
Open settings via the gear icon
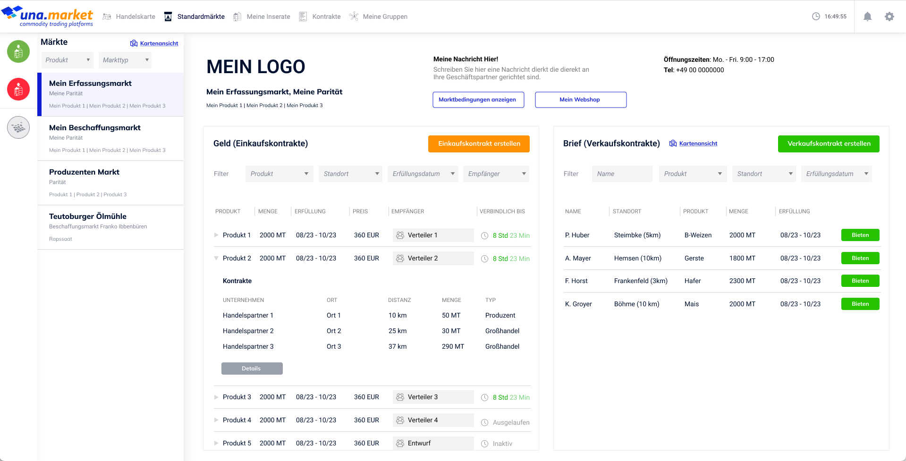tap(889, 17)
